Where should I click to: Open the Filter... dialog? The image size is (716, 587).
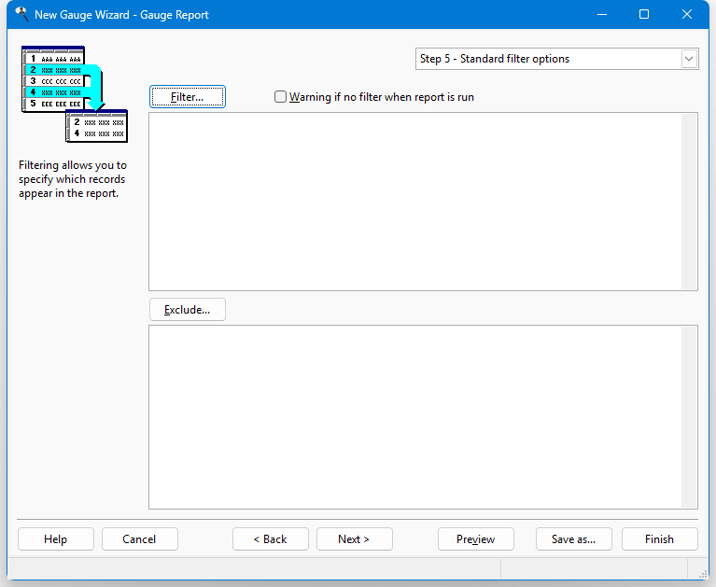click(187, 97)
